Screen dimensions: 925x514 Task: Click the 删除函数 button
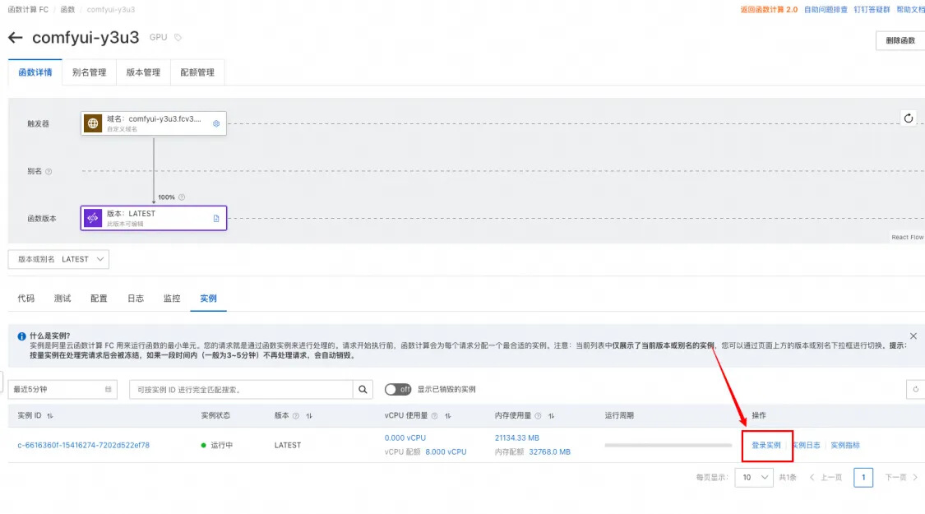(x=900, y=40)
